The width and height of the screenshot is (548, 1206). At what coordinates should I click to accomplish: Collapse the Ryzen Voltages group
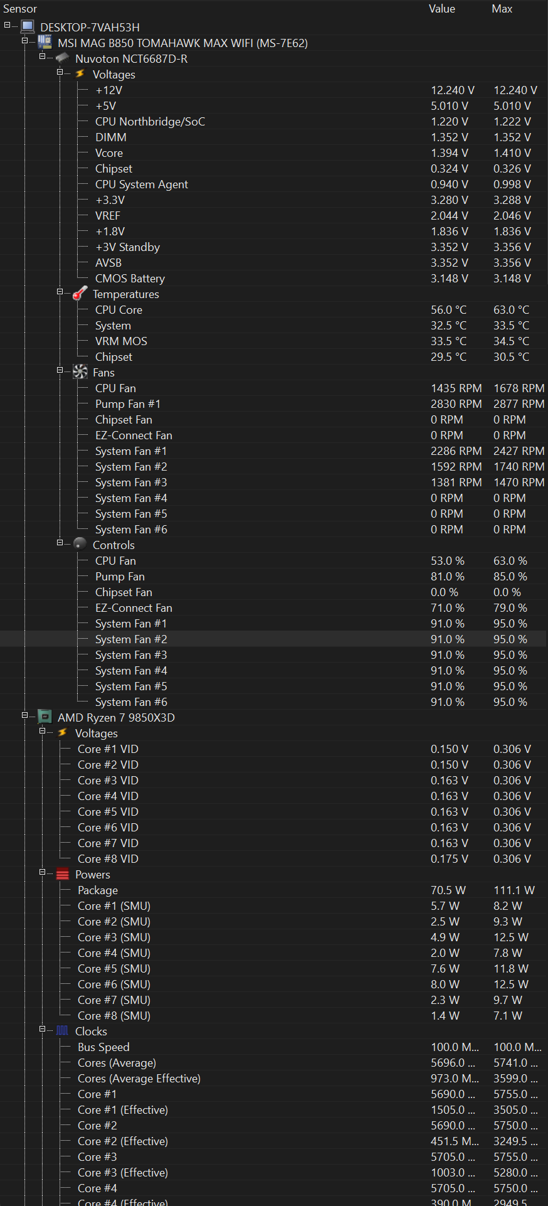tap(43, 731)
